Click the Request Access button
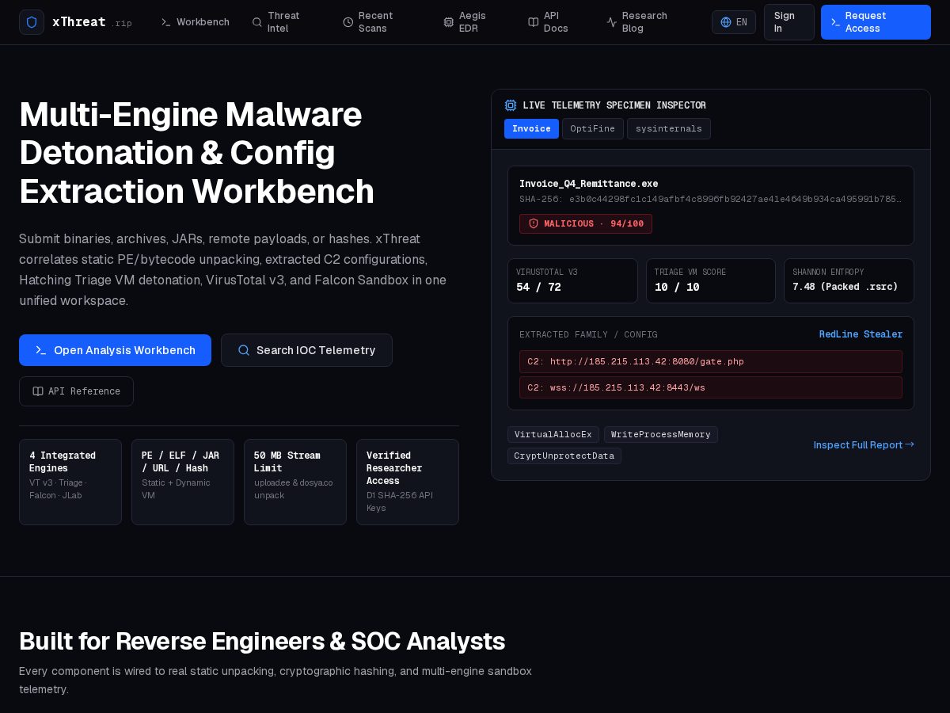 pyautogui.click(x=876, y=22)
